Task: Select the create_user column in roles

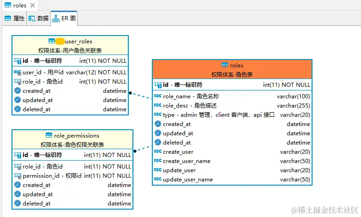Action: coord(232,152)
